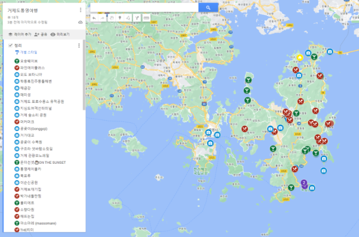This screenshot has width=359, height=237.
Task: Select the measure distances ruler tool
Action: point(146,18)
